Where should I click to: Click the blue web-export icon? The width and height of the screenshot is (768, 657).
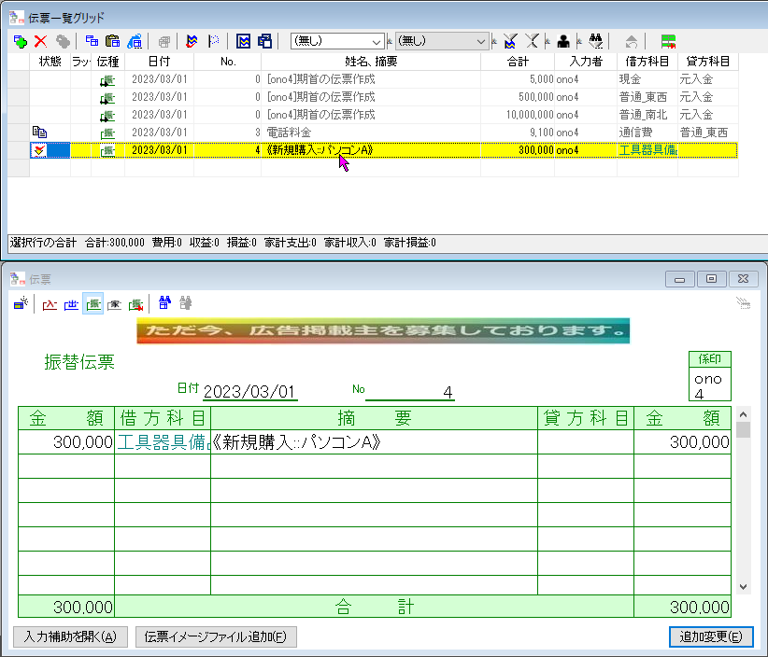click(x=135, y=42)
